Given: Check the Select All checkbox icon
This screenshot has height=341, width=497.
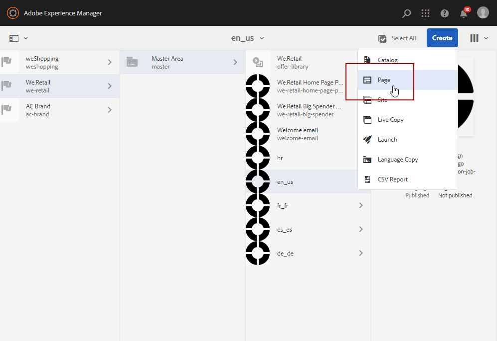Looking at the screenshot, I should [382, 39].
